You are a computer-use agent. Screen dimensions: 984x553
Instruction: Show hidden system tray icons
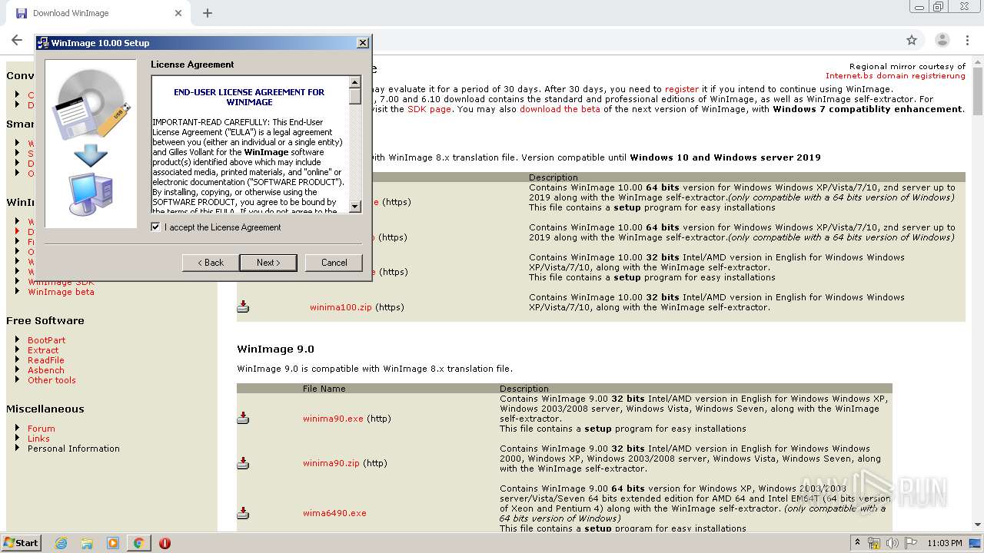pos(858,543)
